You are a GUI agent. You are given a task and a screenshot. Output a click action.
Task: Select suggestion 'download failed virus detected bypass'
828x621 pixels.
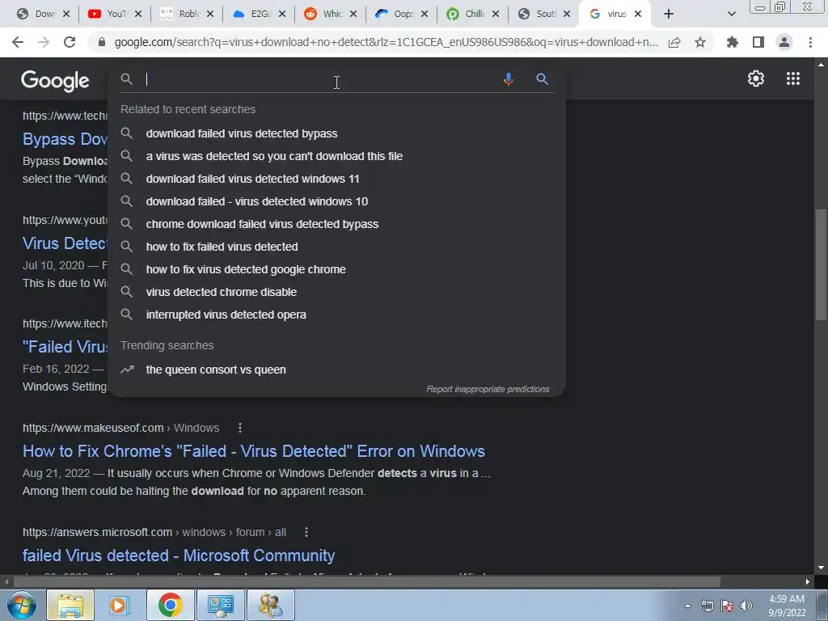click(336, 133)
